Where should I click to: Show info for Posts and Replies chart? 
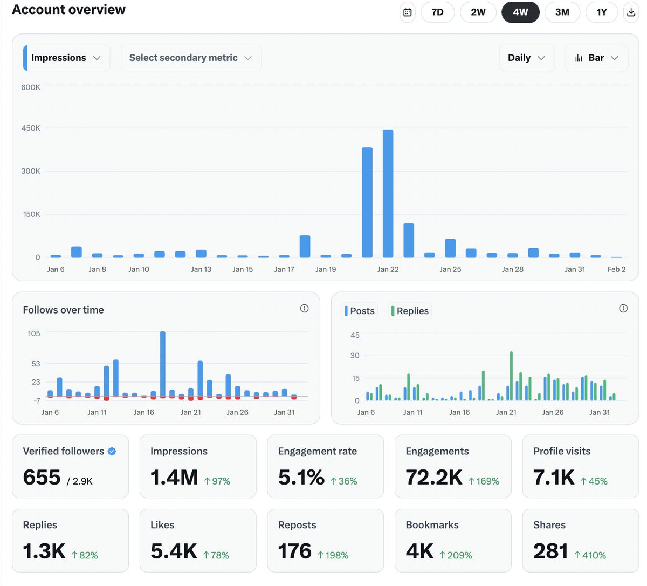click(x=623, y=309)
